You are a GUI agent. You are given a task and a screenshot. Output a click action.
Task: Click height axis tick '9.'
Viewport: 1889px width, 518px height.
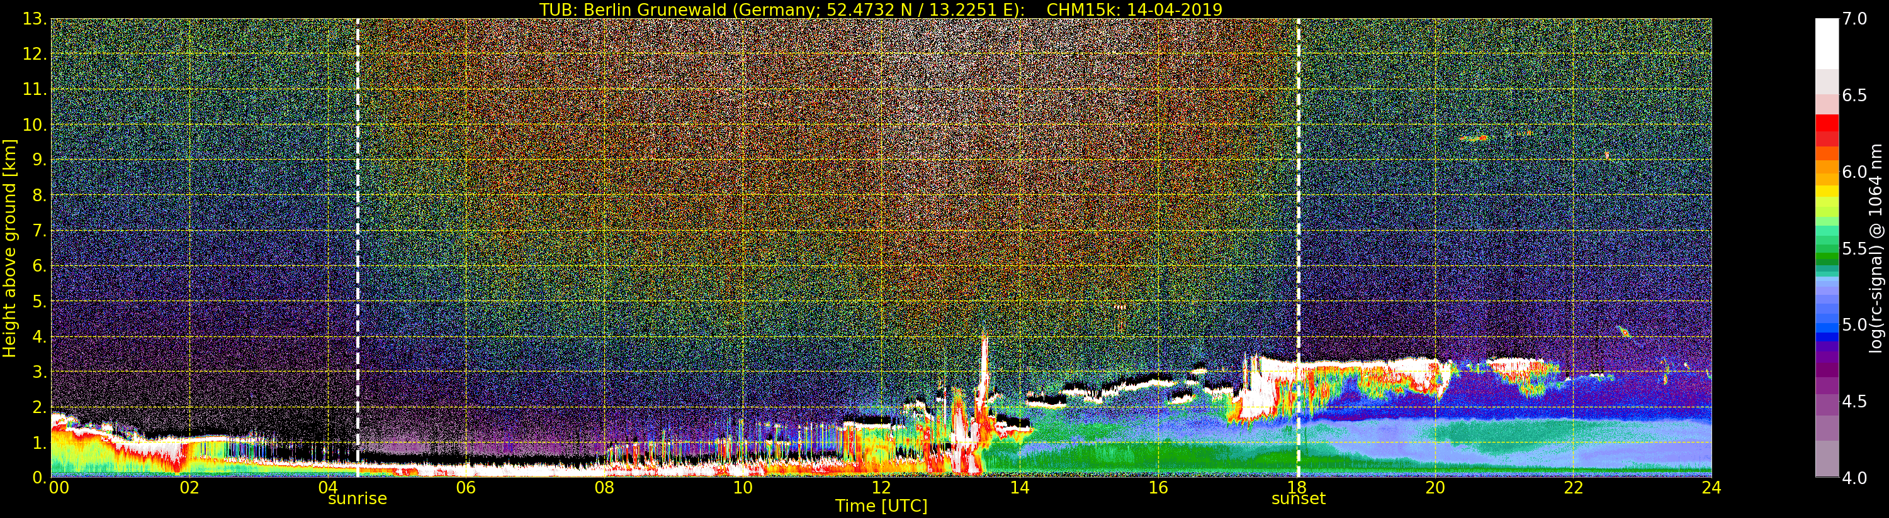pyautogui.click(x=40, y=160)
